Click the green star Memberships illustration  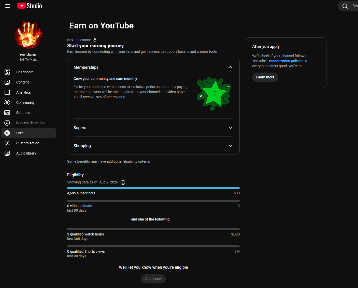(x=214, y=94)
